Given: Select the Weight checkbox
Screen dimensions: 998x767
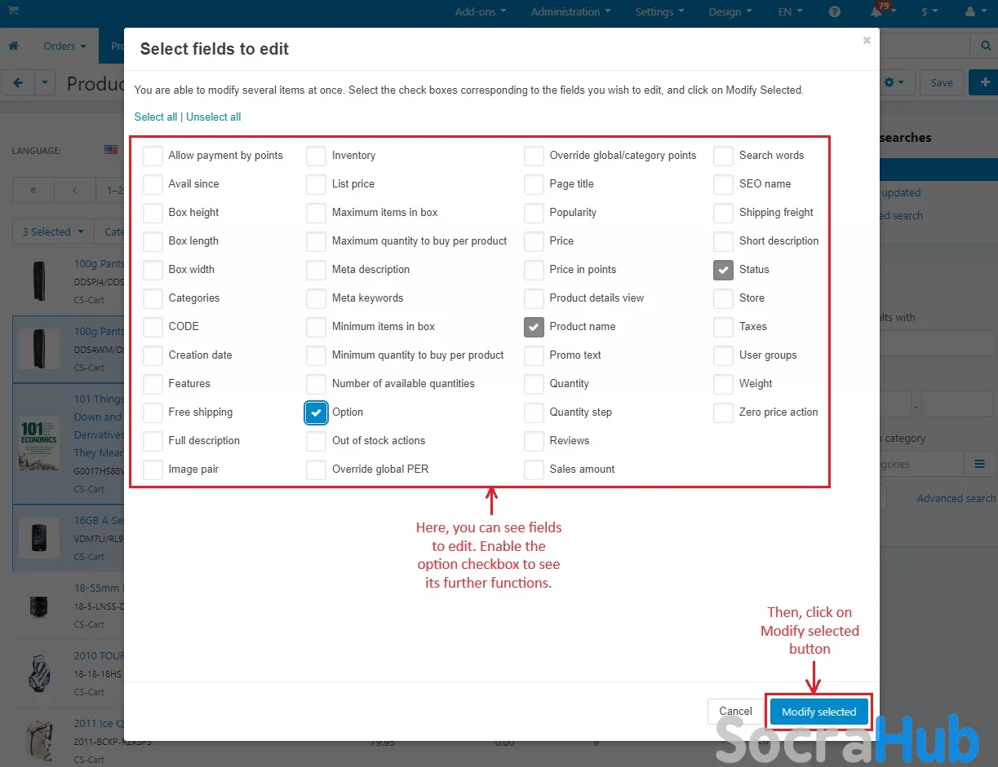Looking at the screenshot, I should (x=723, y=384).
